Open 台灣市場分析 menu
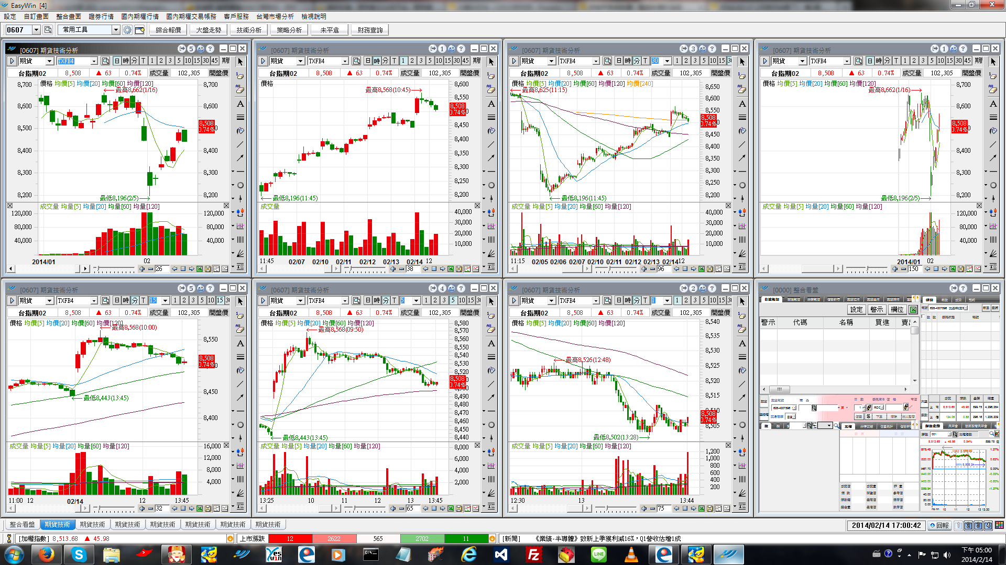Image resolution: width=1006 pixels, height=565 pixels. 275,17
